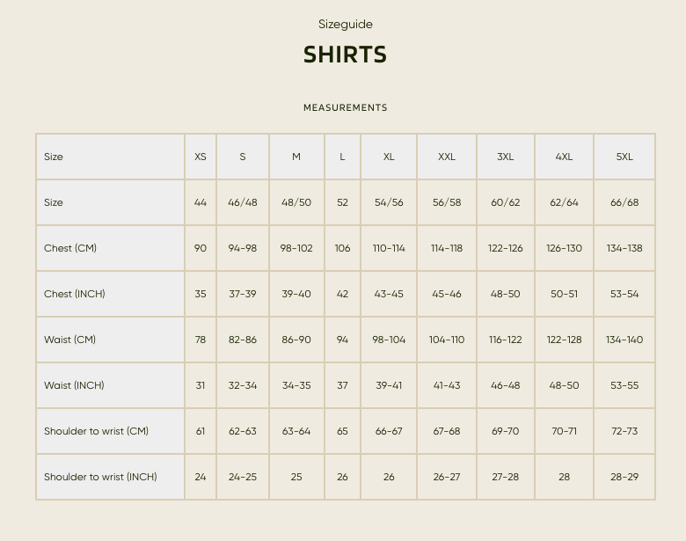Click the 66/68 size cell
Viewport: 686px width, 541px height.
[624, 202]
